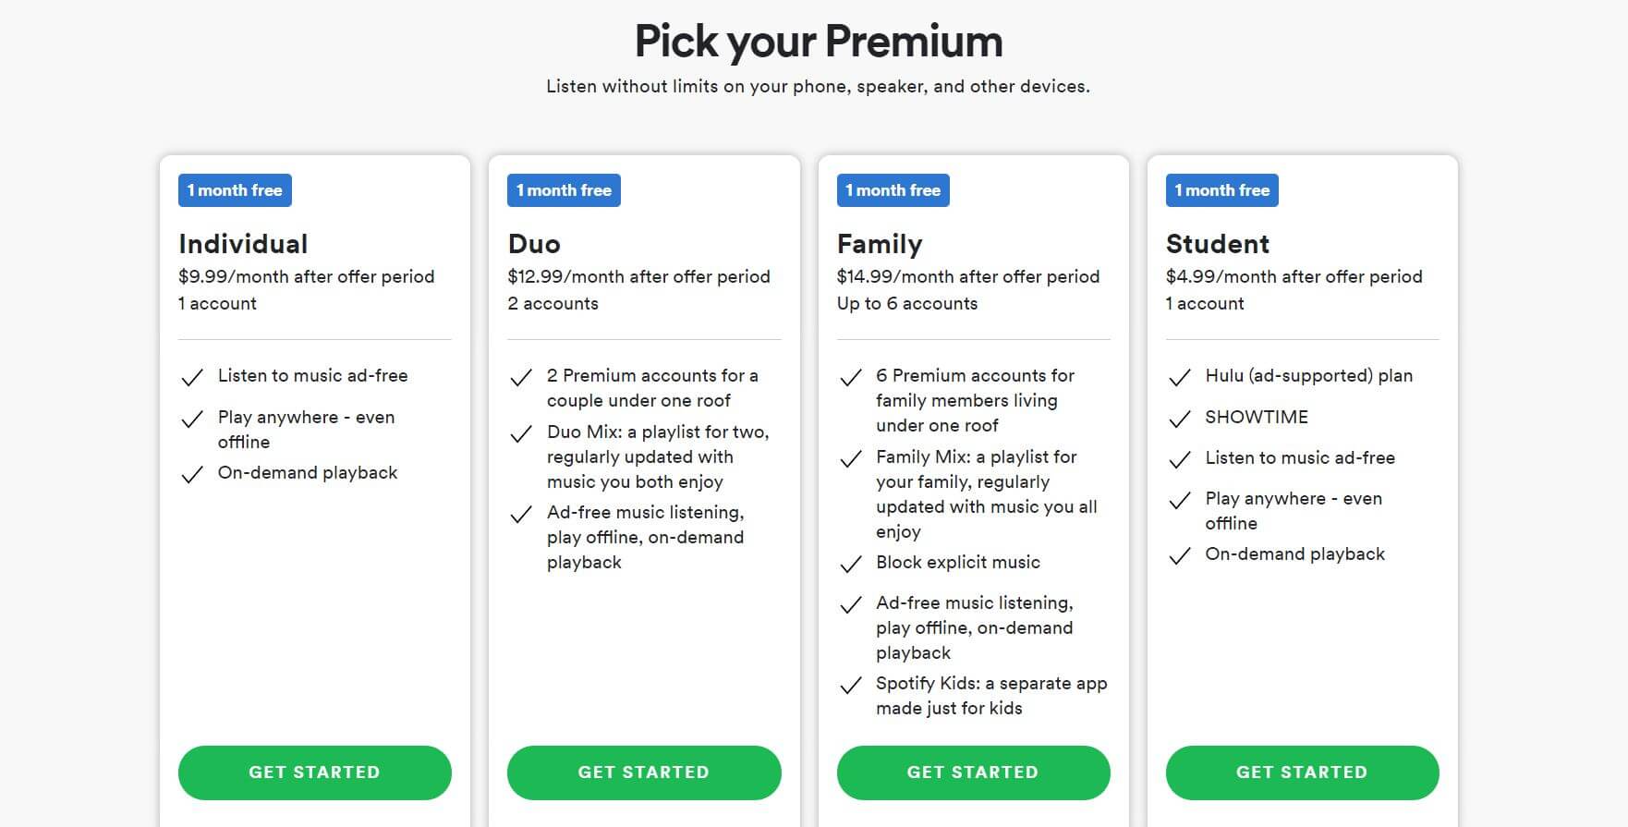Viewport: 1628px width, 827px height.
Task: Click the Family plan's 1 month free badge
Action: [x=893, y=190]
